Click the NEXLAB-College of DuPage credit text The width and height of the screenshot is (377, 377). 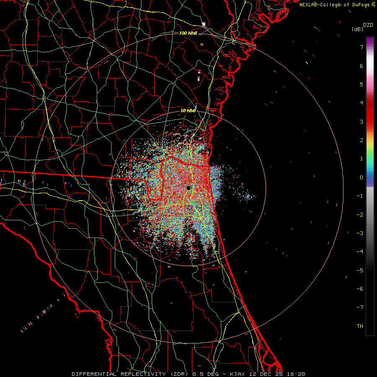pyautogui.click(x=337, y=5)
